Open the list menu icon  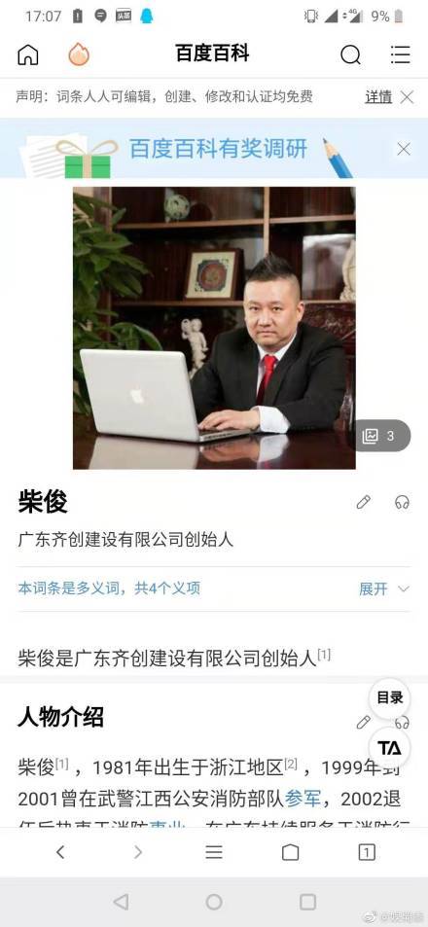pyautogui.click(x=400, y=54)
